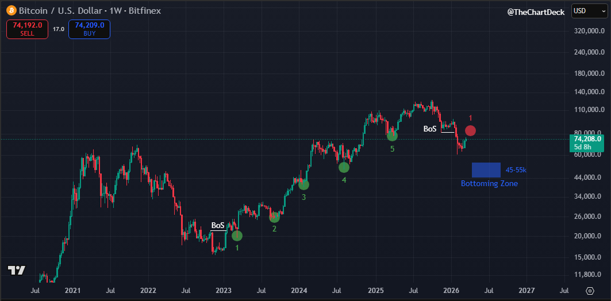Select the green circle above number 5

tap(392, 136)
